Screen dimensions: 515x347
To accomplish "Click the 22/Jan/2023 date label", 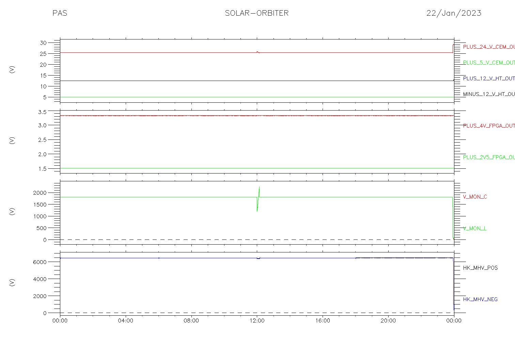I will (454, 13).
